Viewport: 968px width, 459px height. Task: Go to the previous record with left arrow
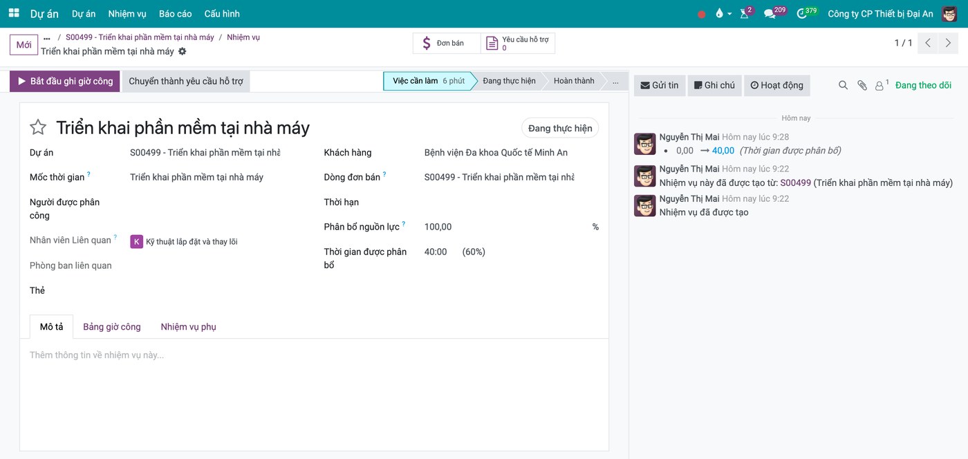tap(929, 43)
